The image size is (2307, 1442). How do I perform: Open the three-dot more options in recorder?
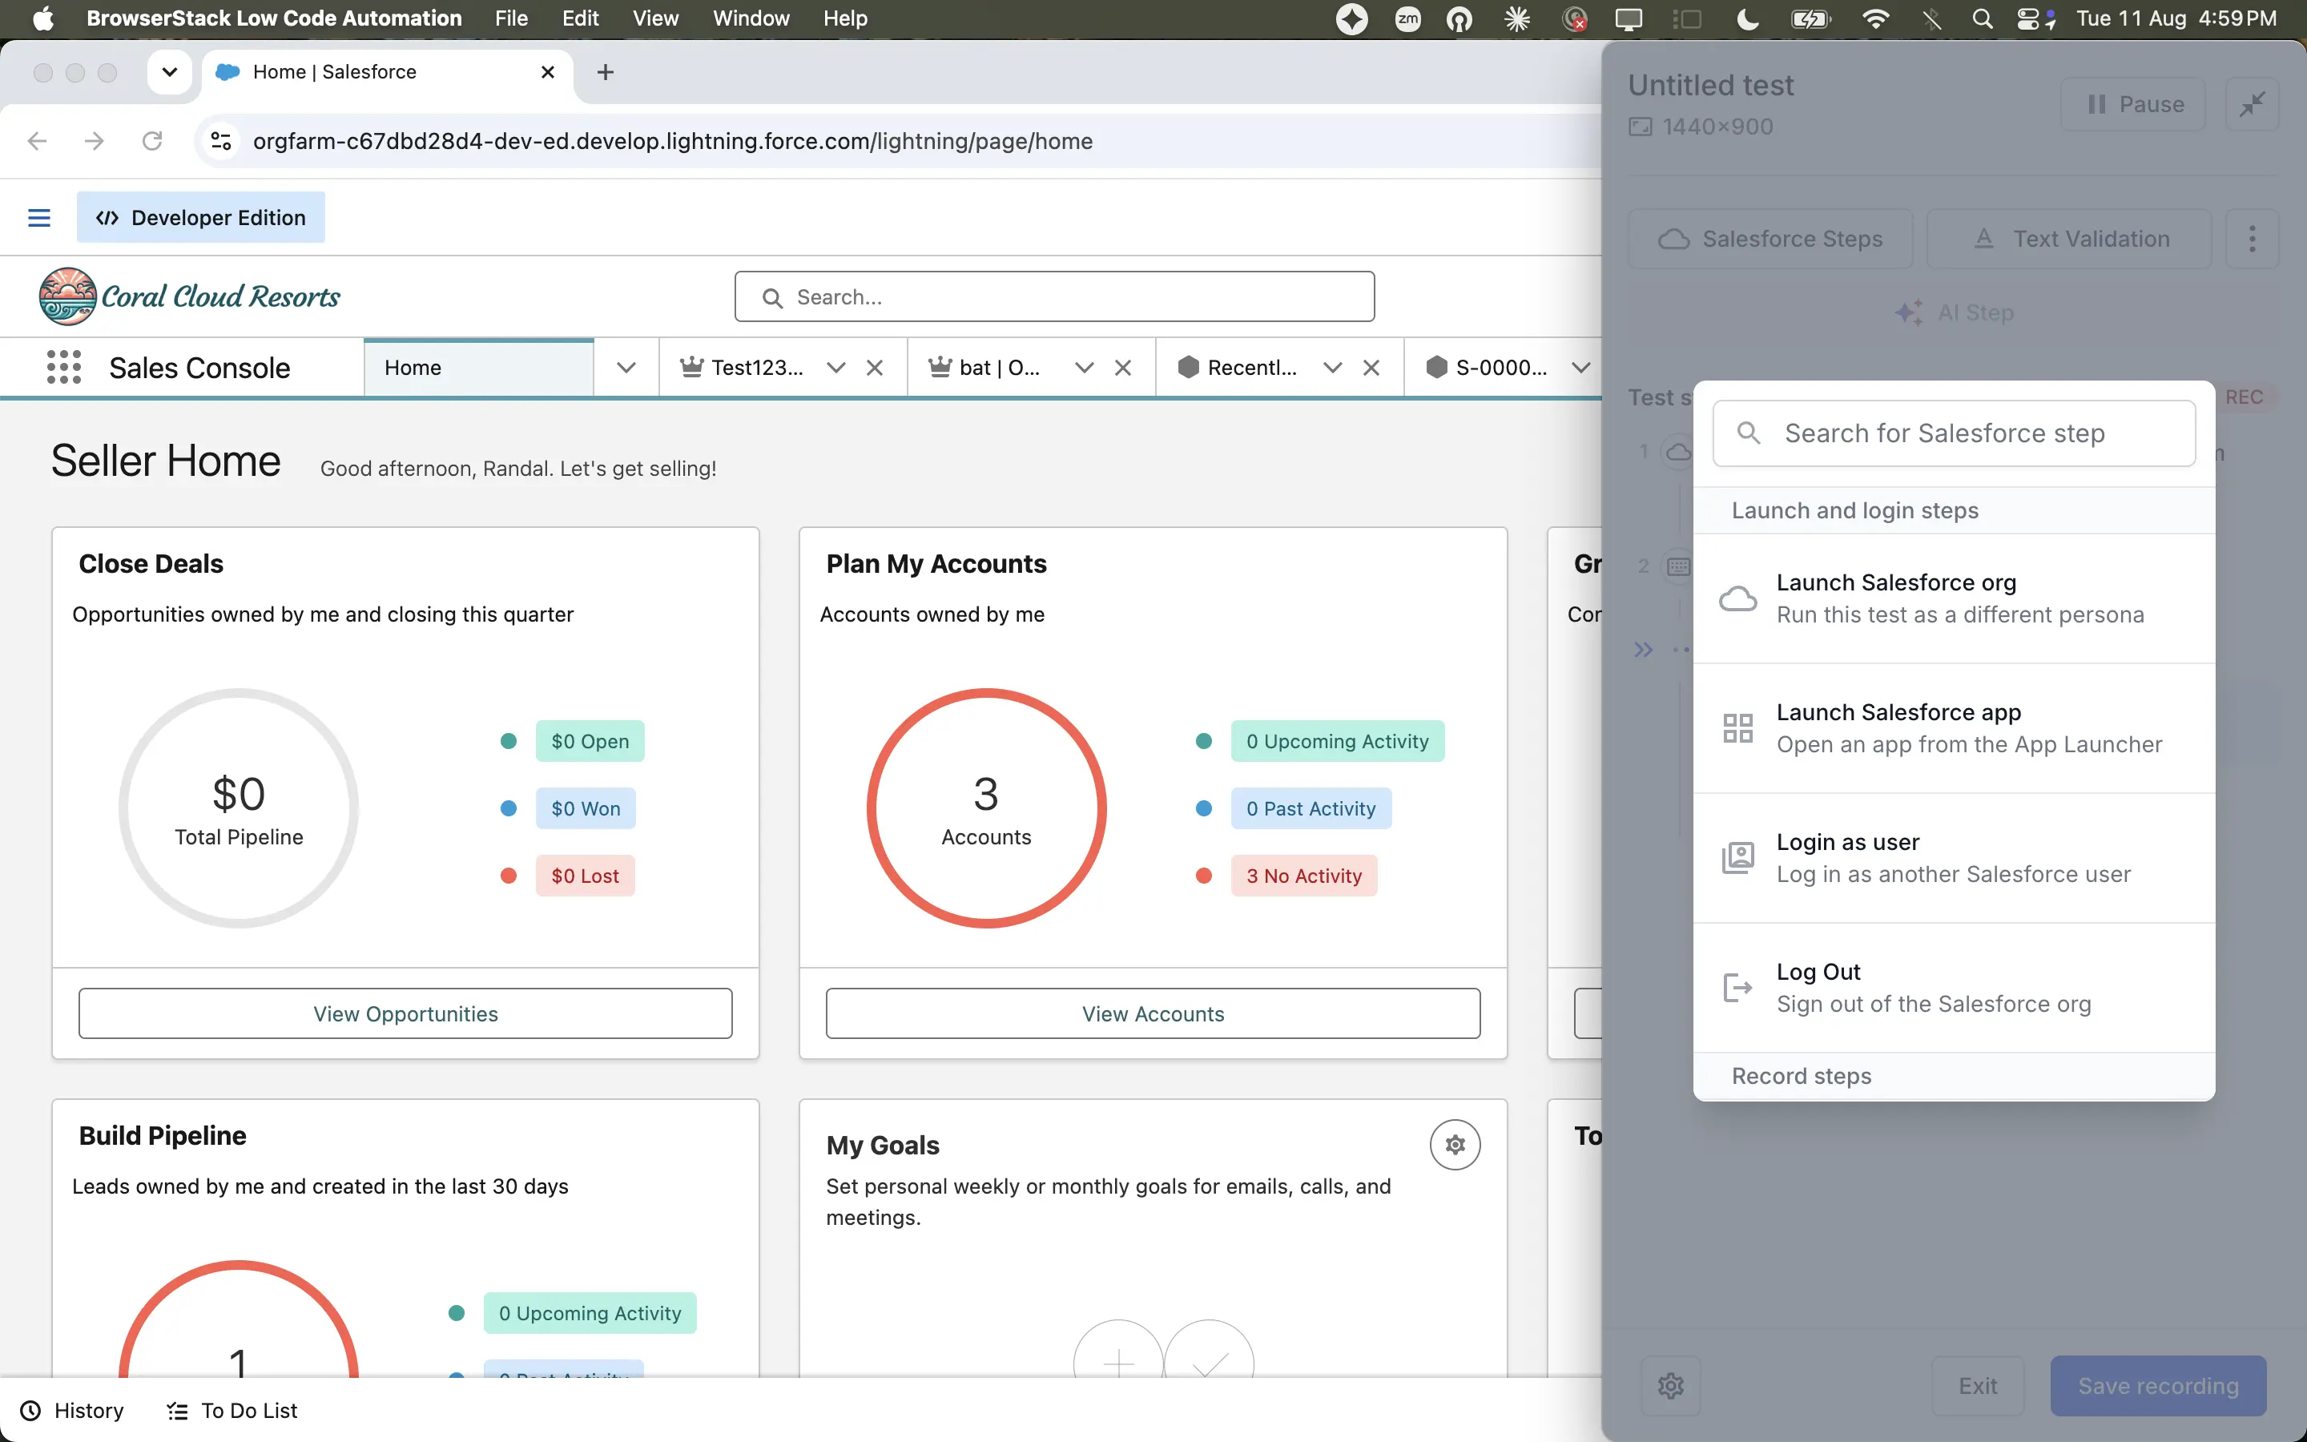[2252, 239]
